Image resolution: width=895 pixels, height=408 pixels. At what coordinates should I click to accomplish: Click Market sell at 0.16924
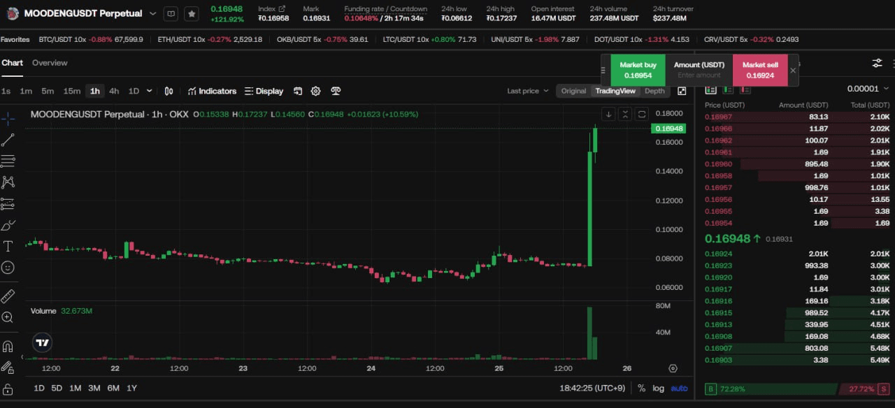[x=759, y=70]
